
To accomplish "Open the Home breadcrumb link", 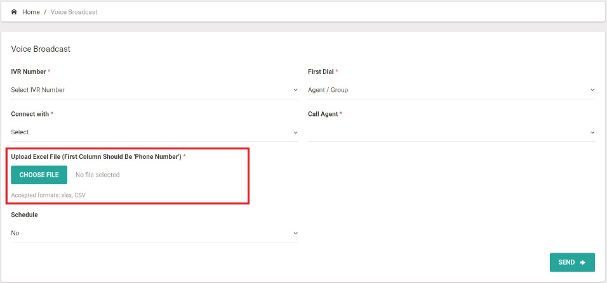I will click(x=31, y=12).
